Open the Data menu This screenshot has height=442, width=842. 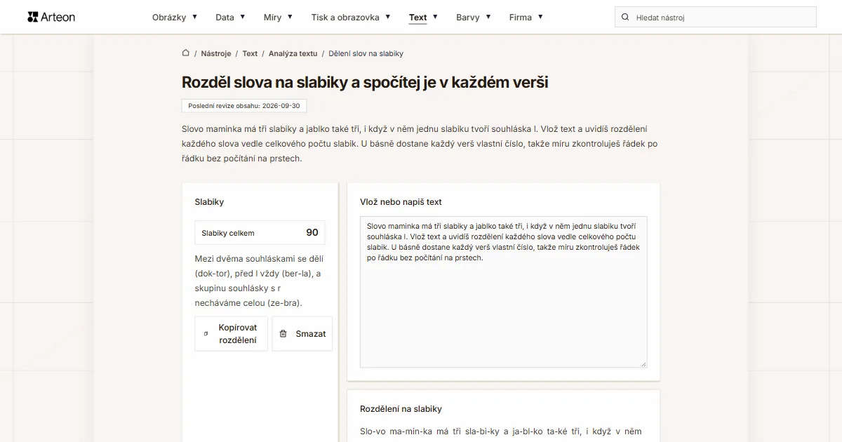tap(225, 17)
